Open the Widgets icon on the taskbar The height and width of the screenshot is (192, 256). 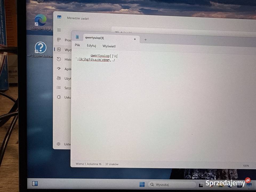coord(35,183)
